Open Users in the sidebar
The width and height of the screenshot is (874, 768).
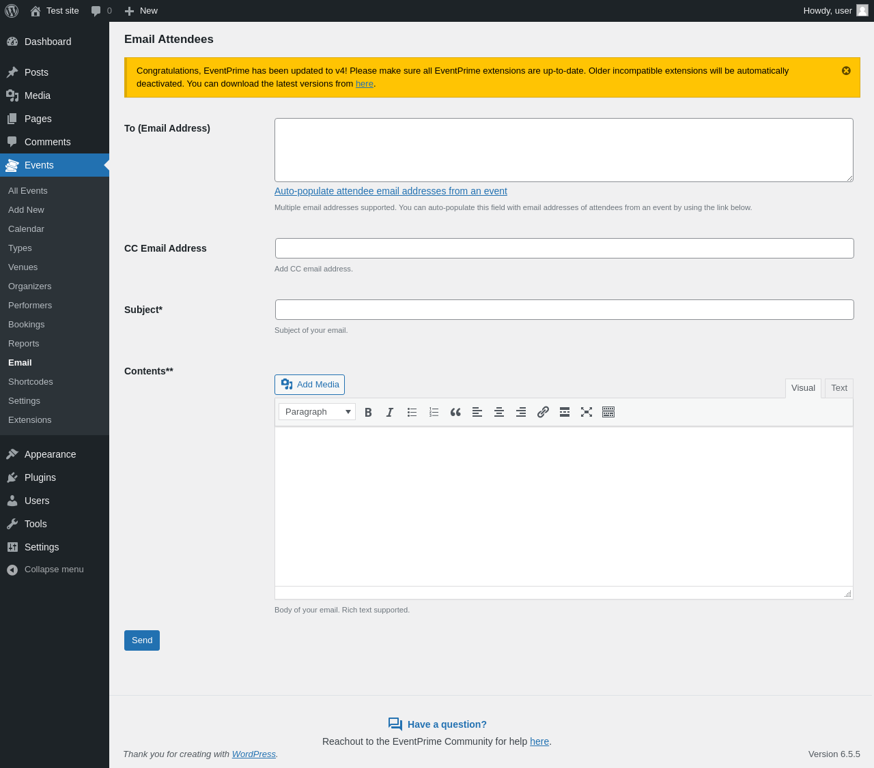click(x=55, y=501)
